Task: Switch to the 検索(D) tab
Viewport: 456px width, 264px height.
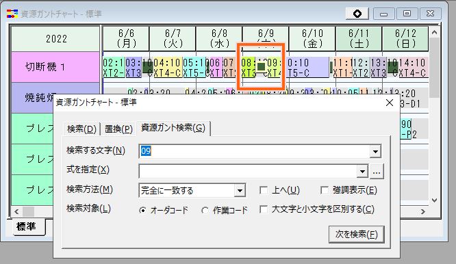Action: pos(81,129)
